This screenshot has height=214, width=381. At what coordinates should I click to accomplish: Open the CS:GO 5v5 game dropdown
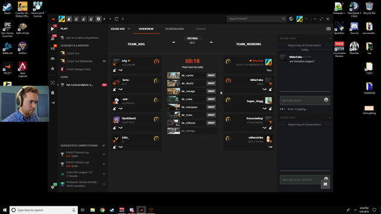(120, 29)
